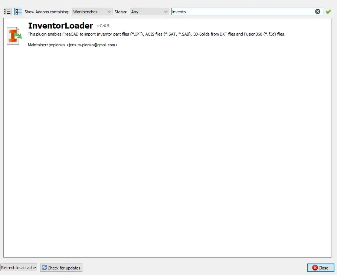Click the 'Show Addons containing:' label
Image resolution: width=337 pixels, height=275 pixels.
coord(47,12)
